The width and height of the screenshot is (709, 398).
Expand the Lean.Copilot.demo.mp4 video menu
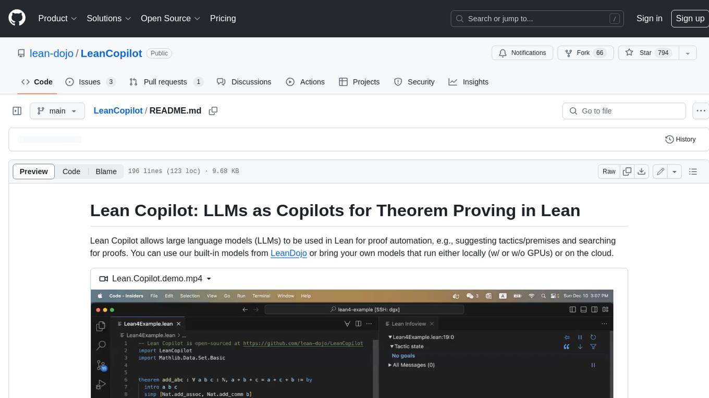coord(155,279)
